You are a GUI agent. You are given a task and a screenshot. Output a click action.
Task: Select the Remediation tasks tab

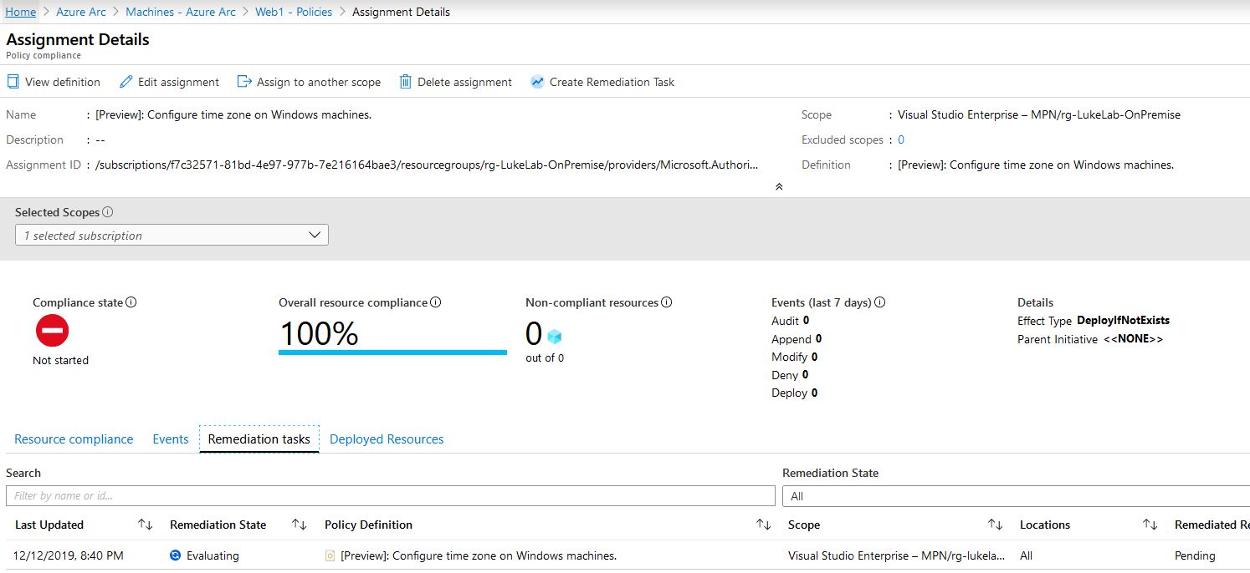pyautogui.click(x=259, y=439)
